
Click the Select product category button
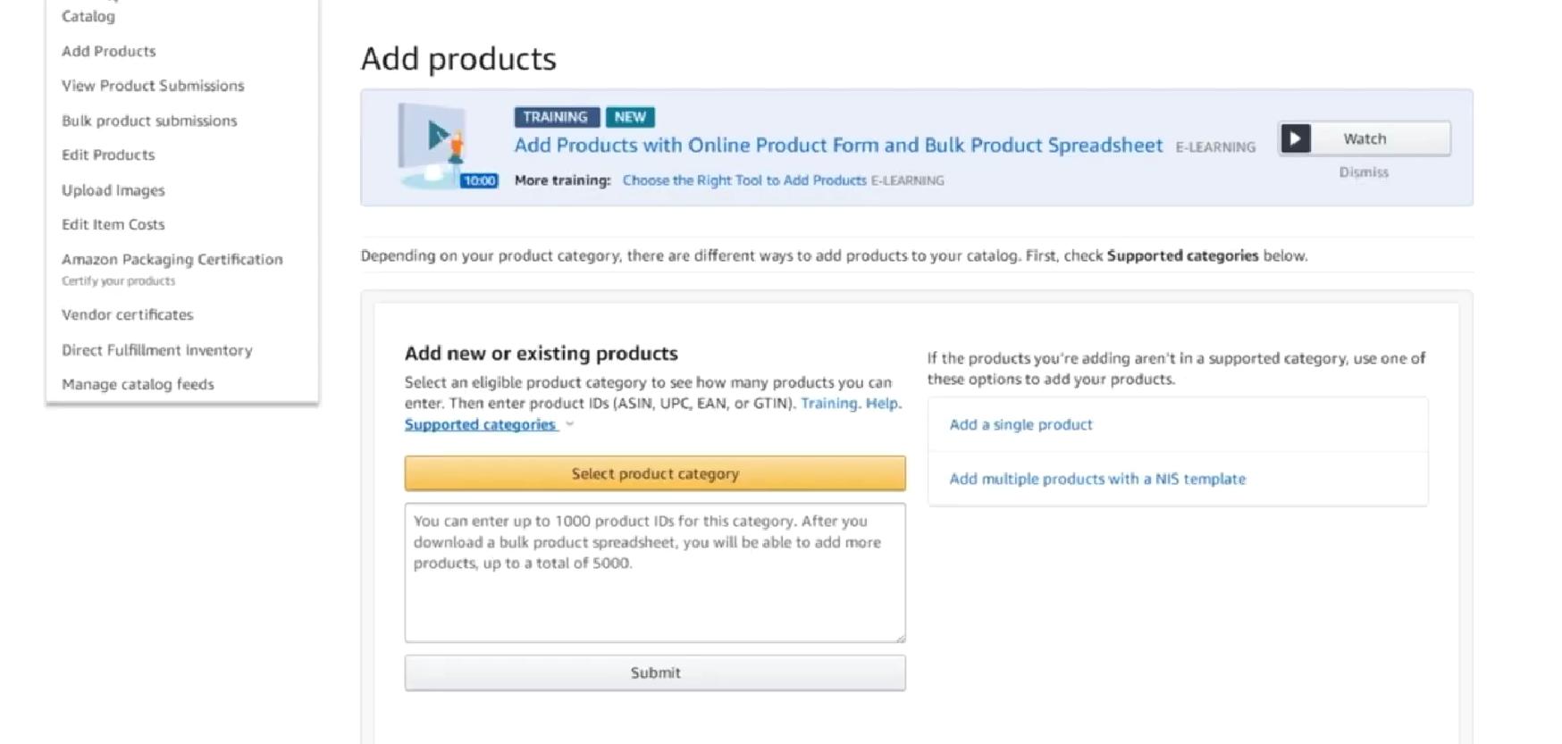tap(654, 473)
